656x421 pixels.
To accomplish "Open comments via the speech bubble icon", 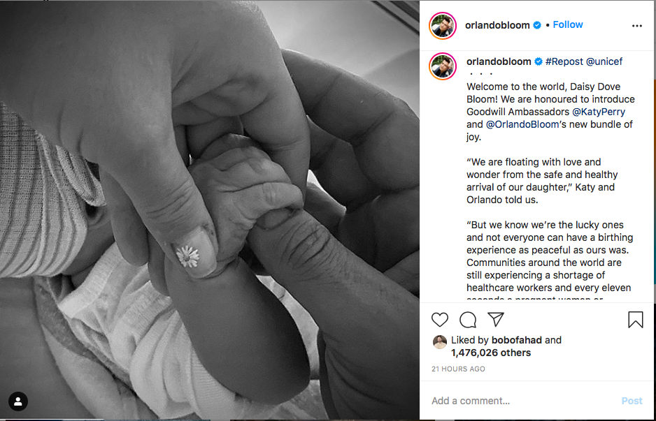I will [468, 320].
